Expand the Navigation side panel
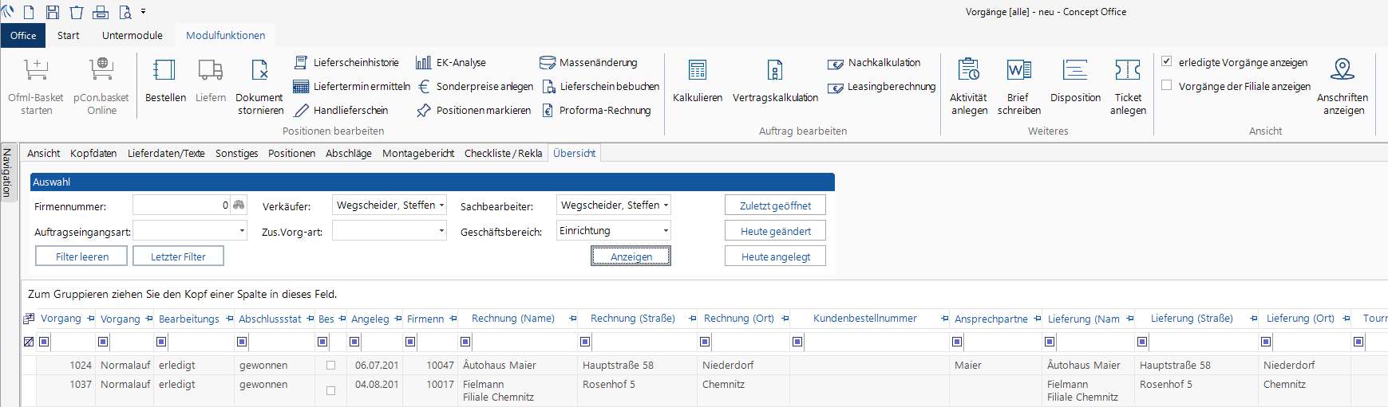 click(x=7, y=173)
